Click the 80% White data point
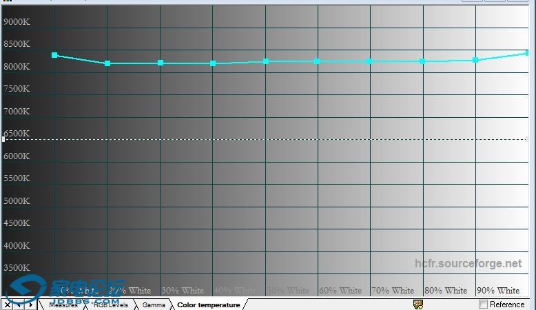 tap(422, 61)
